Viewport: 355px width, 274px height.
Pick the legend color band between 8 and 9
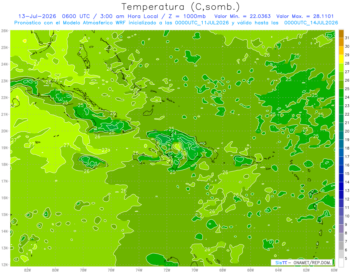point(341,229)
